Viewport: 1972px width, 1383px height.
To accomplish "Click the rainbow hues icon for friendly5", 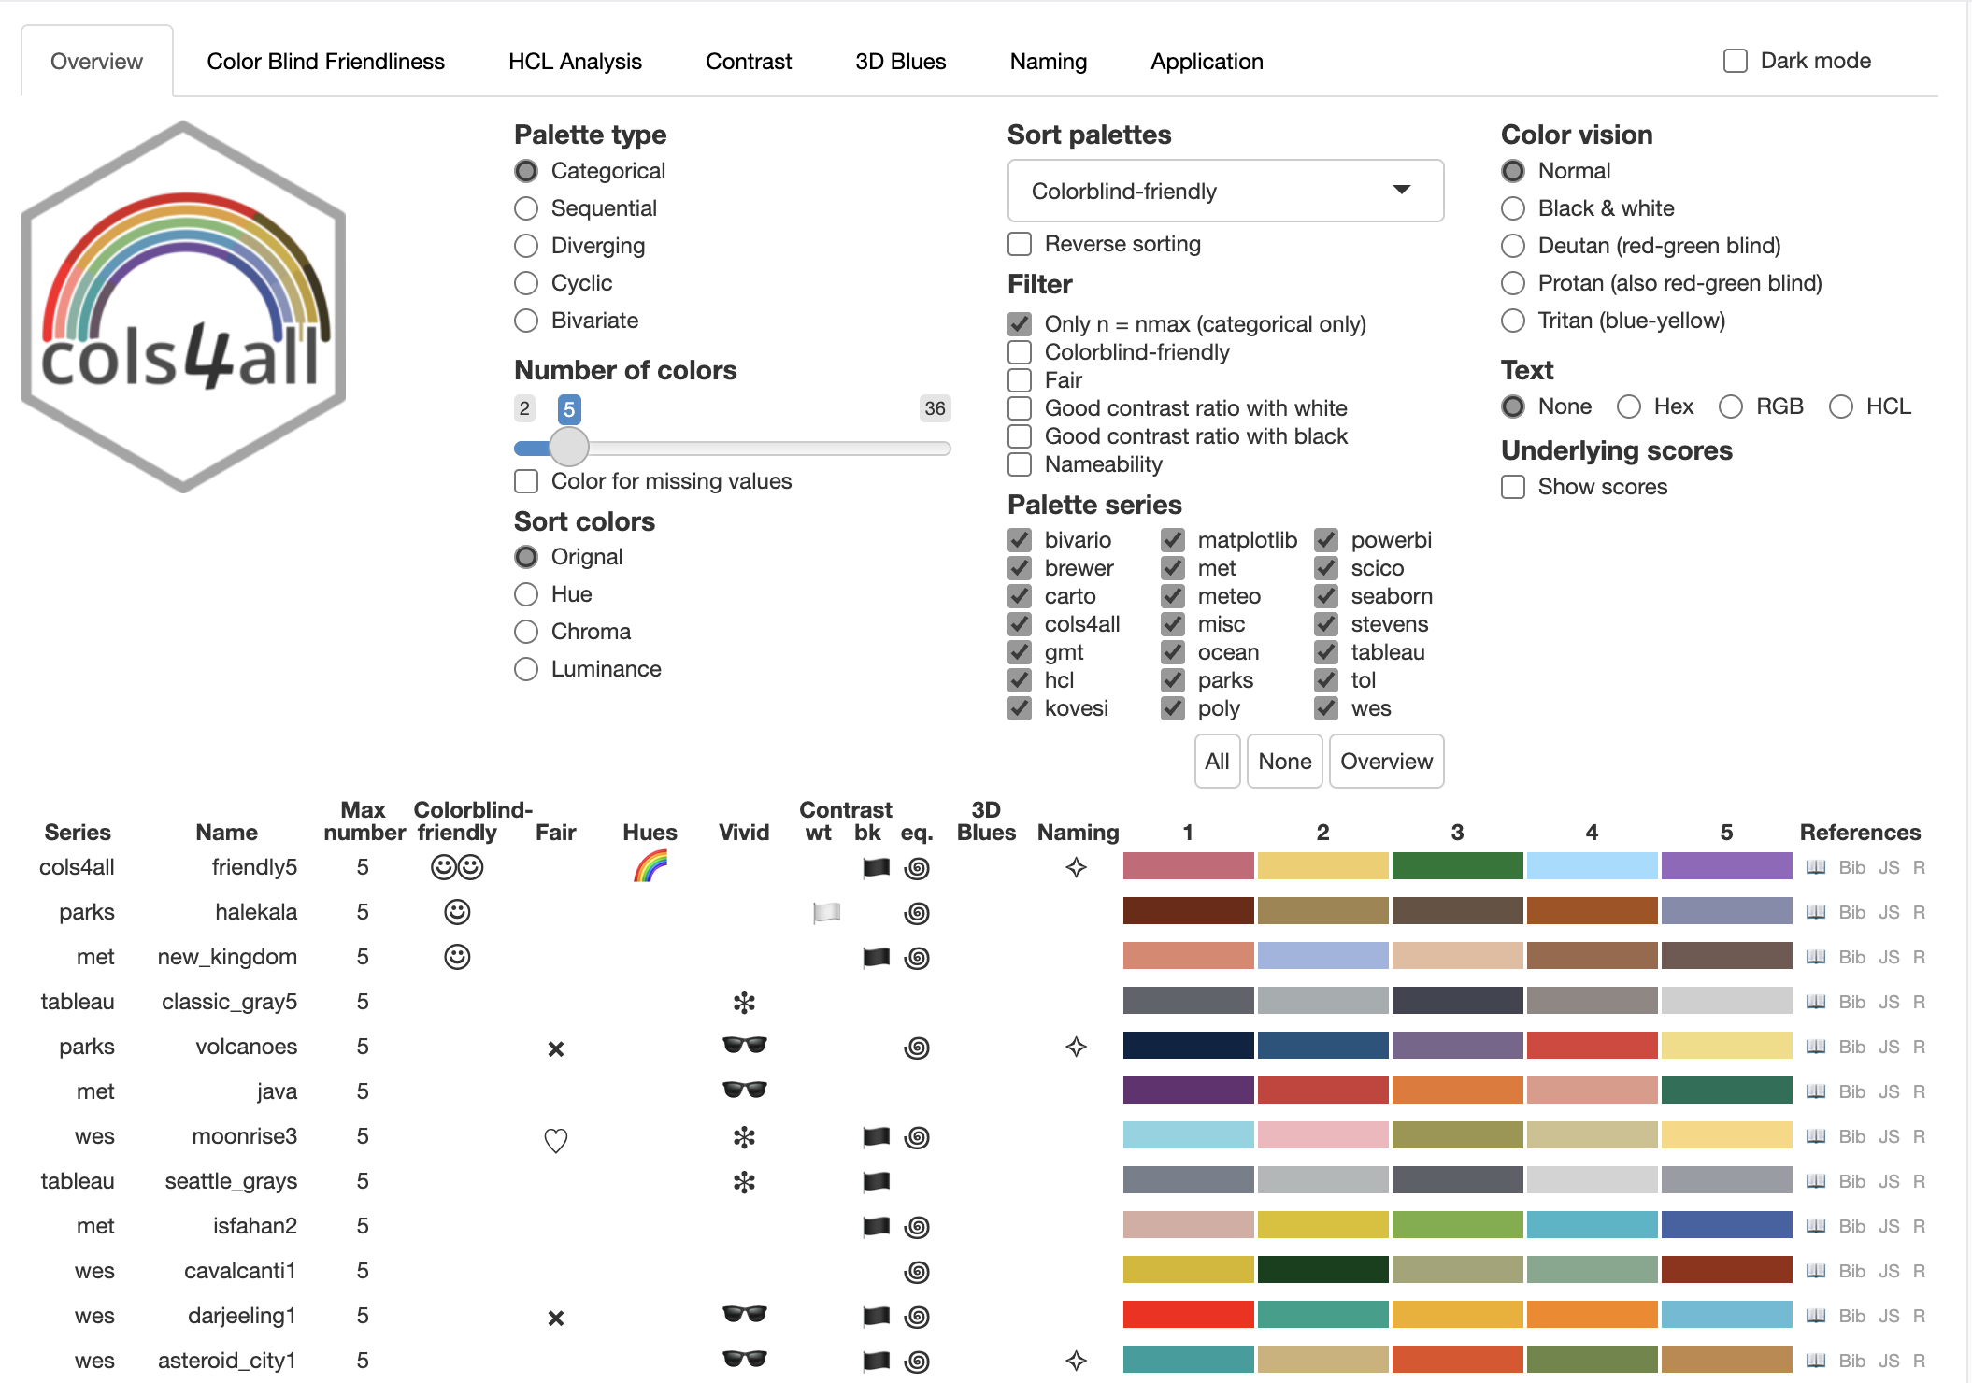I will (650, 867).
